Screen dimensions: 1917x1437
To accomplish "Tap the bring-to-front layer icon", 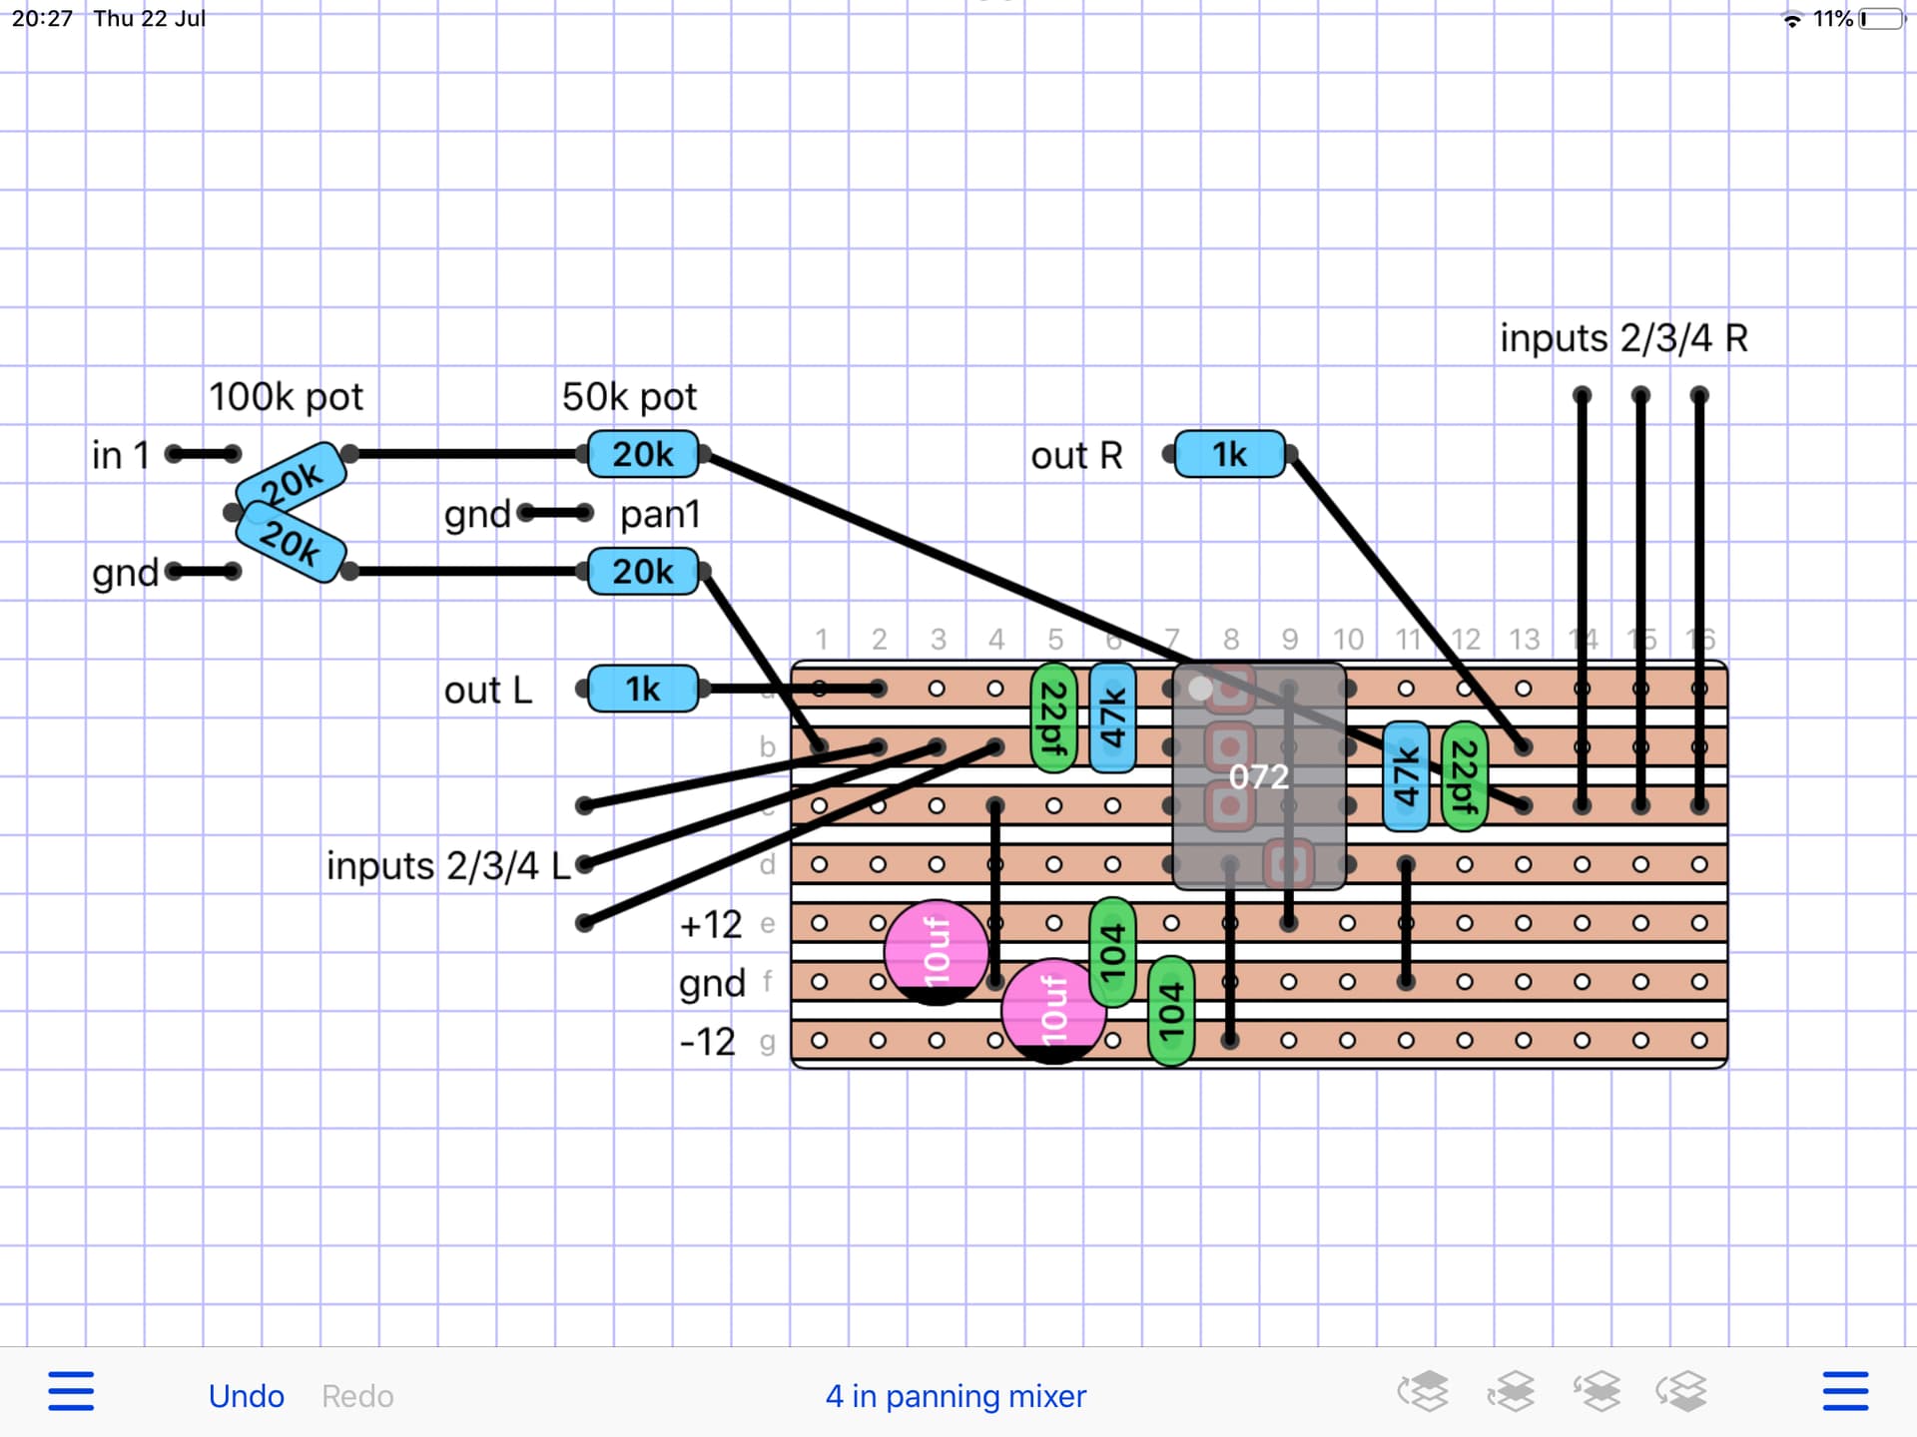I will point(1423,1392).
